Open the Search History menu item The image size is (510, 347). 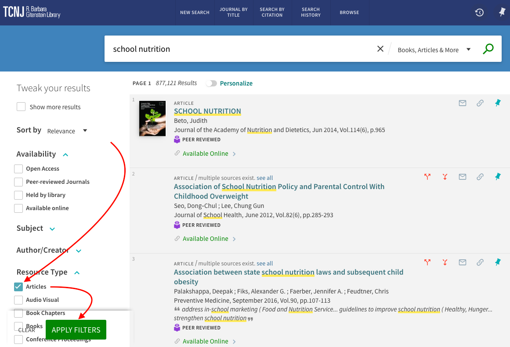(311, 12)
